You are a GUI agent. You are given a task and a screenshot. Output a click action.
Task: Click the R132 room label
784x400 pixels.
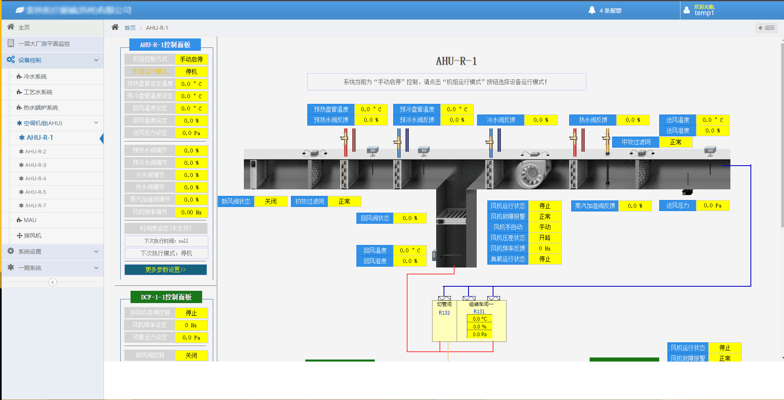click(444, 313)
